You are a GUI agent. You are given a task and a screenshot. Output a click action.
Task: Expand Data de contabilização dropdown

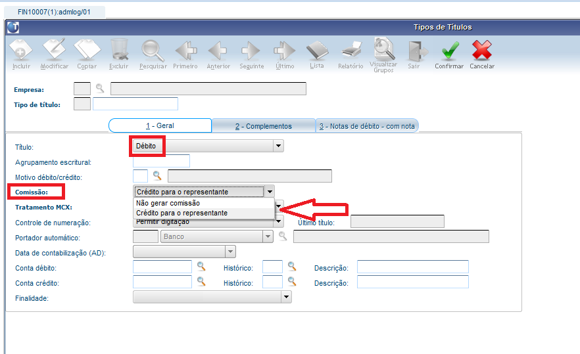coord(230,252)
